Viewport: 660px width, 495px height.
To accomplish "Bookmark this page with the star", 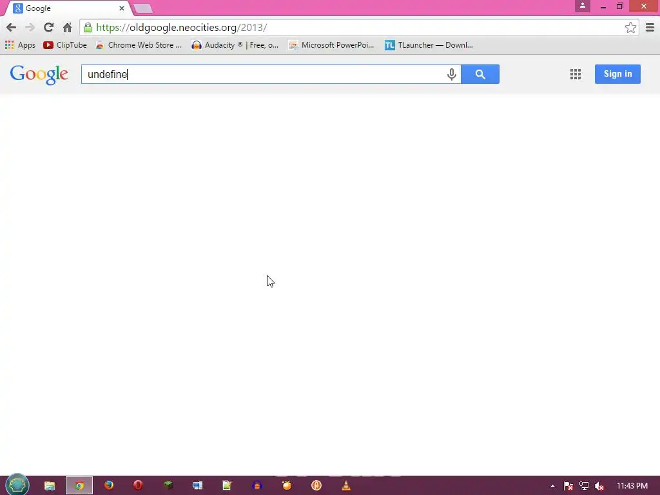I will click(630, 28).
